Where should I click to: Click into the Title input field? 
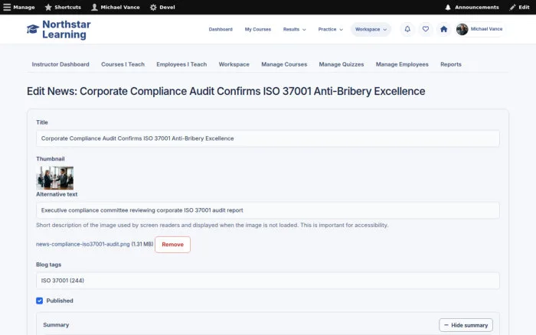click(268, 138)
